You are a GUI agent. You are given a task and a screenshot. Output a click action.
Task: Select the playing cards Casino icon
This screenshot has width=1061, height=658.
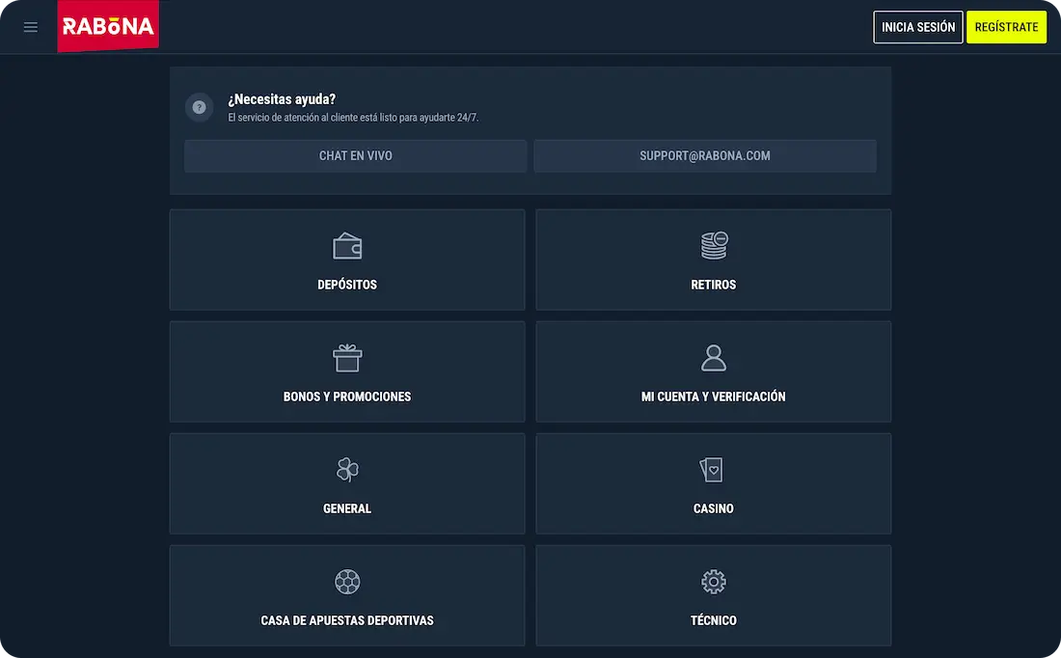click(x=712, y=470)
